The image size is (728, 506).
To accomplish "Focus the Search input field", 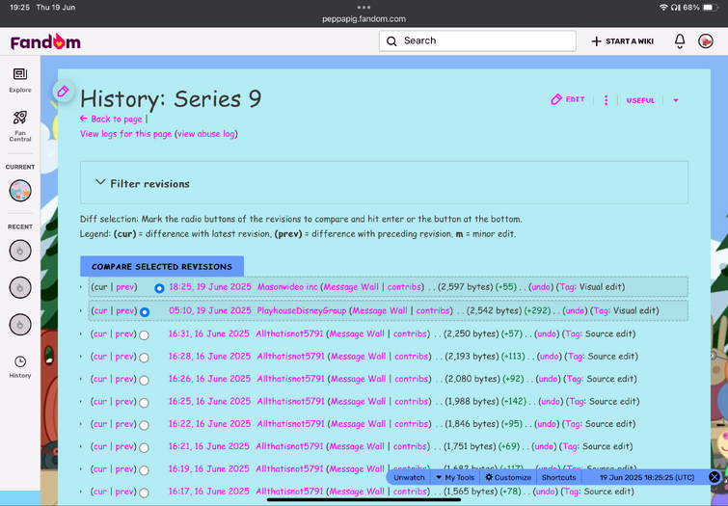I will click(477, 40).
